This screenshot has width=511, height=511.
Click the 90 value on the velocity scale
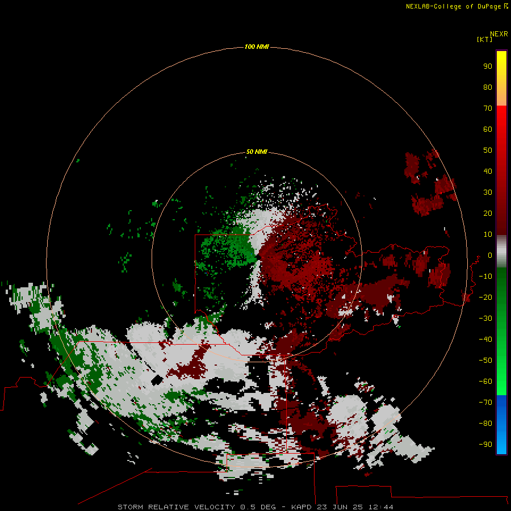(x=488, y=66)
